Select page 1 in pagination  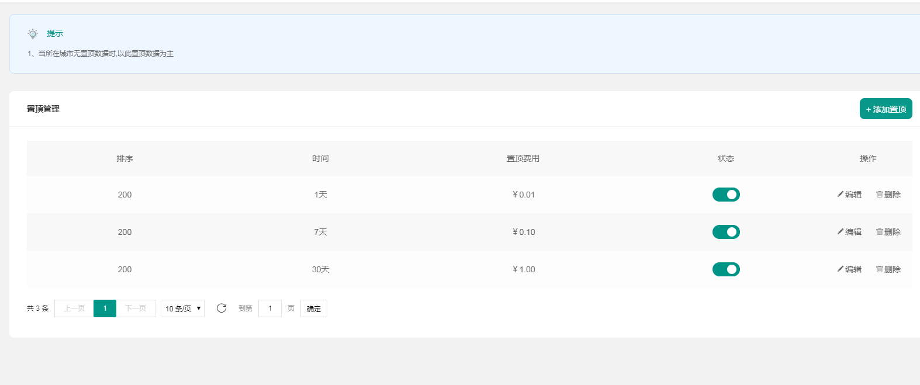pyautogui.click(x=105, y=308)
